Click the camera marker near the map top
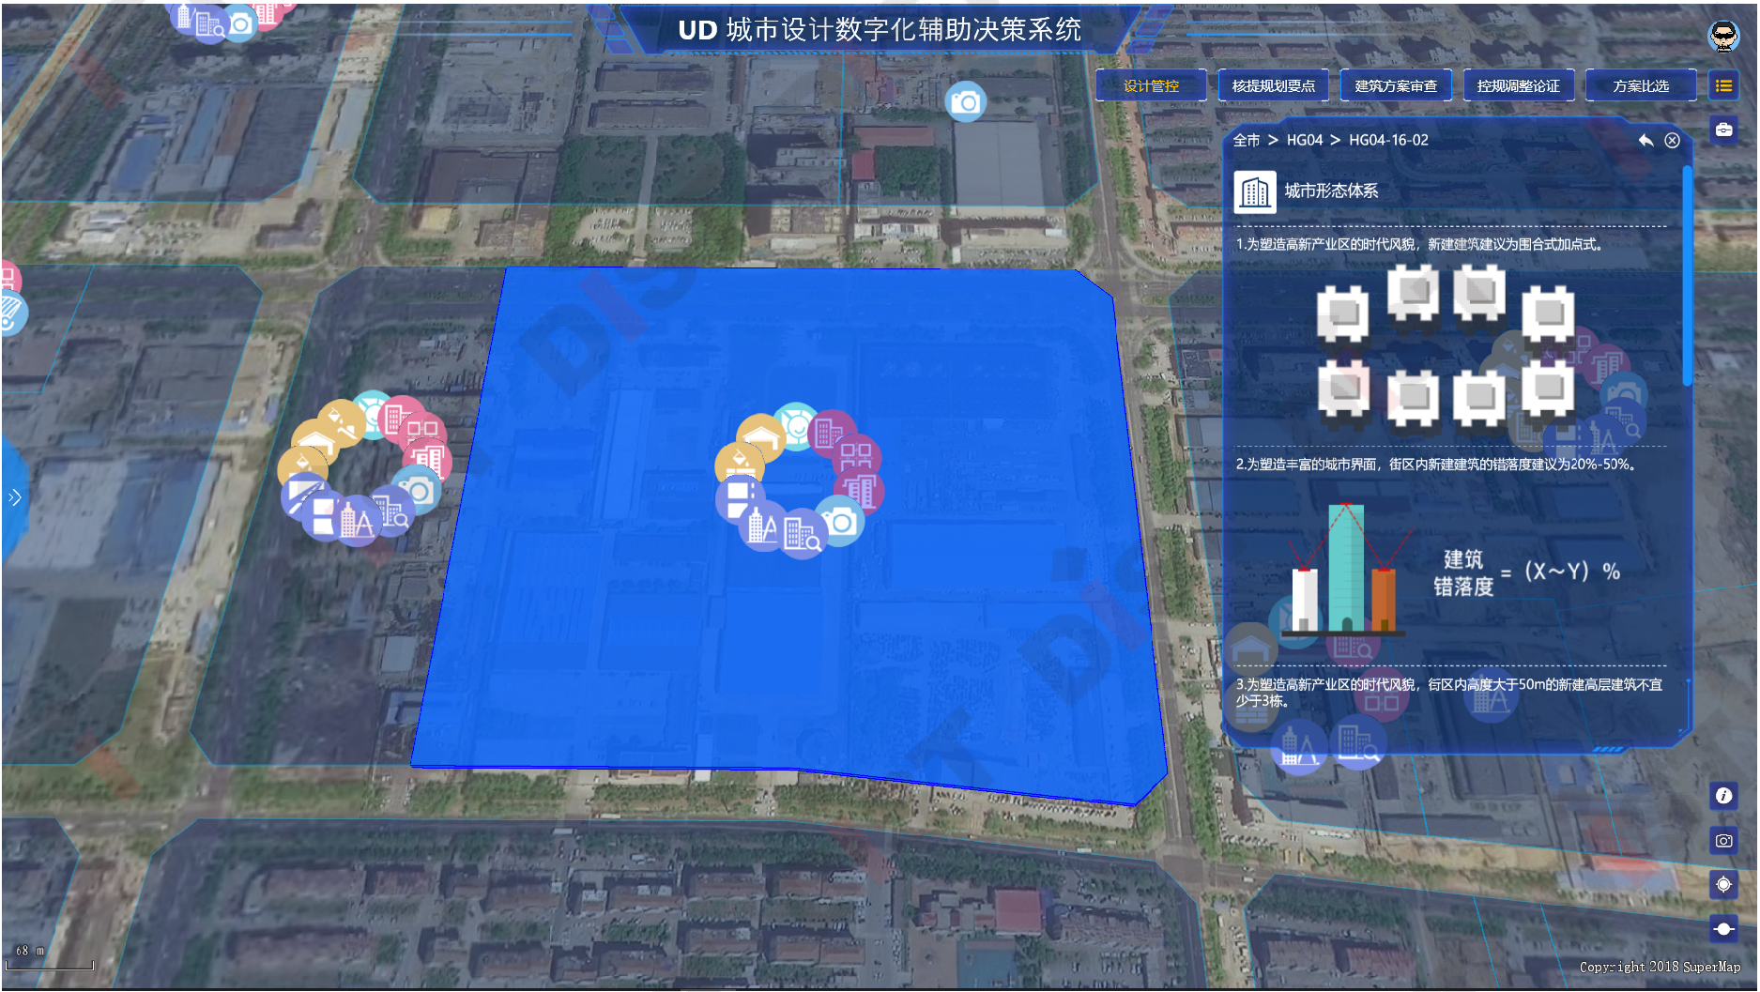This screenshot has width=1760, height=992. click(965, 102)
